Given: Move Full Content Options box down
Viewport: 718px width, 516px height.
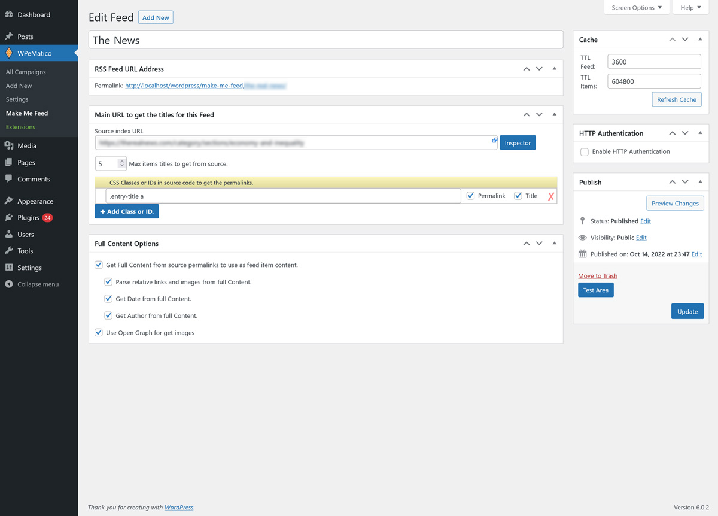Looking at the screenshot, I should coord(539,244).
